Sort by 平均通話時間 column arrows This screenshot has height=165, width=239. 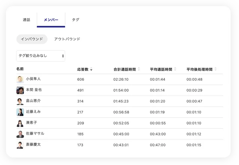point(175,69)
